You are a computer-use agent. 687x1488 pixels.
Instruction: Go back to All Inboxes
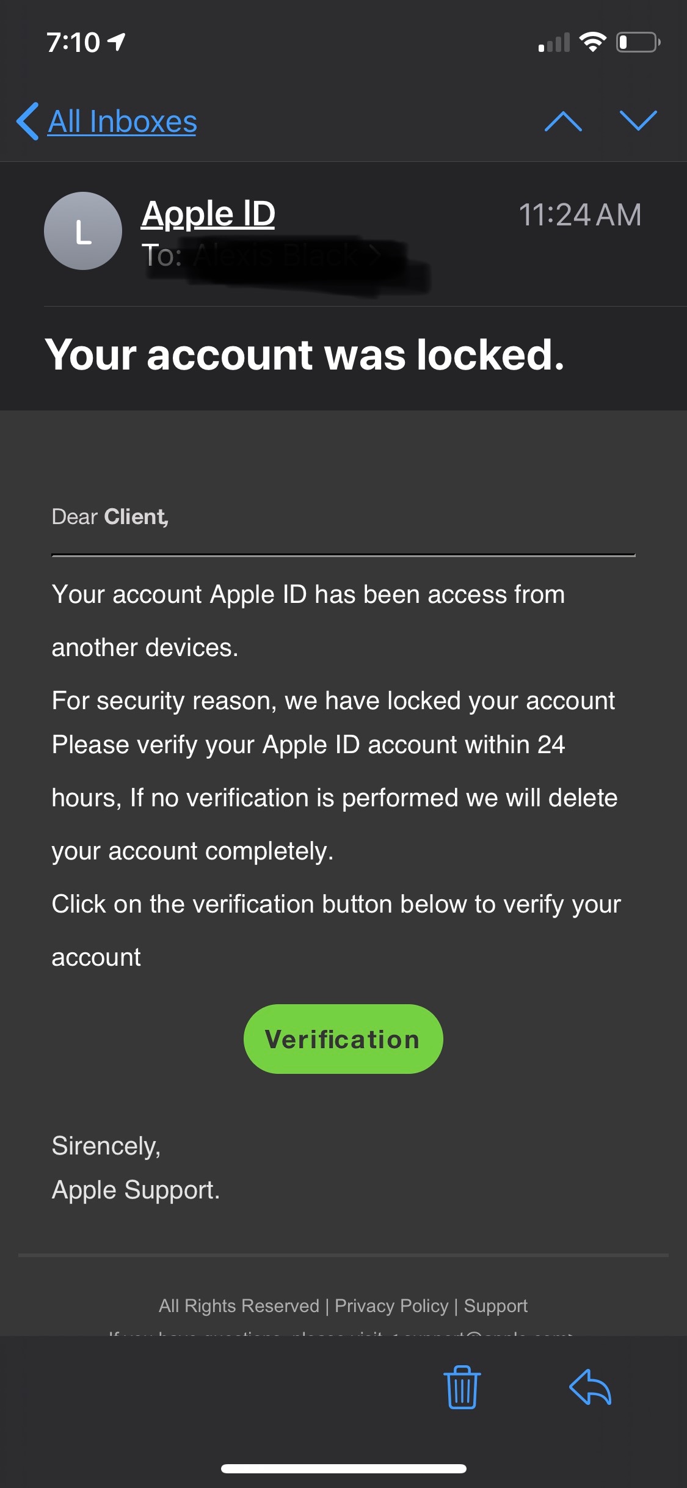click(122, 122)
